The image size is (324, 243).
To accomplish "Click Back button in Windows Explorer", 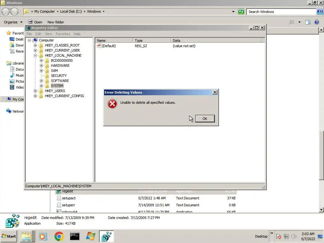I will click(x=6, y=12).
